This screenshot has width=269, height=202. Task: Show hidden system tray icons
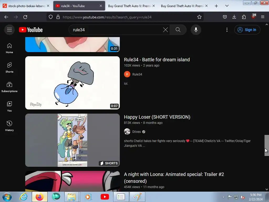[x=223, y=197]
